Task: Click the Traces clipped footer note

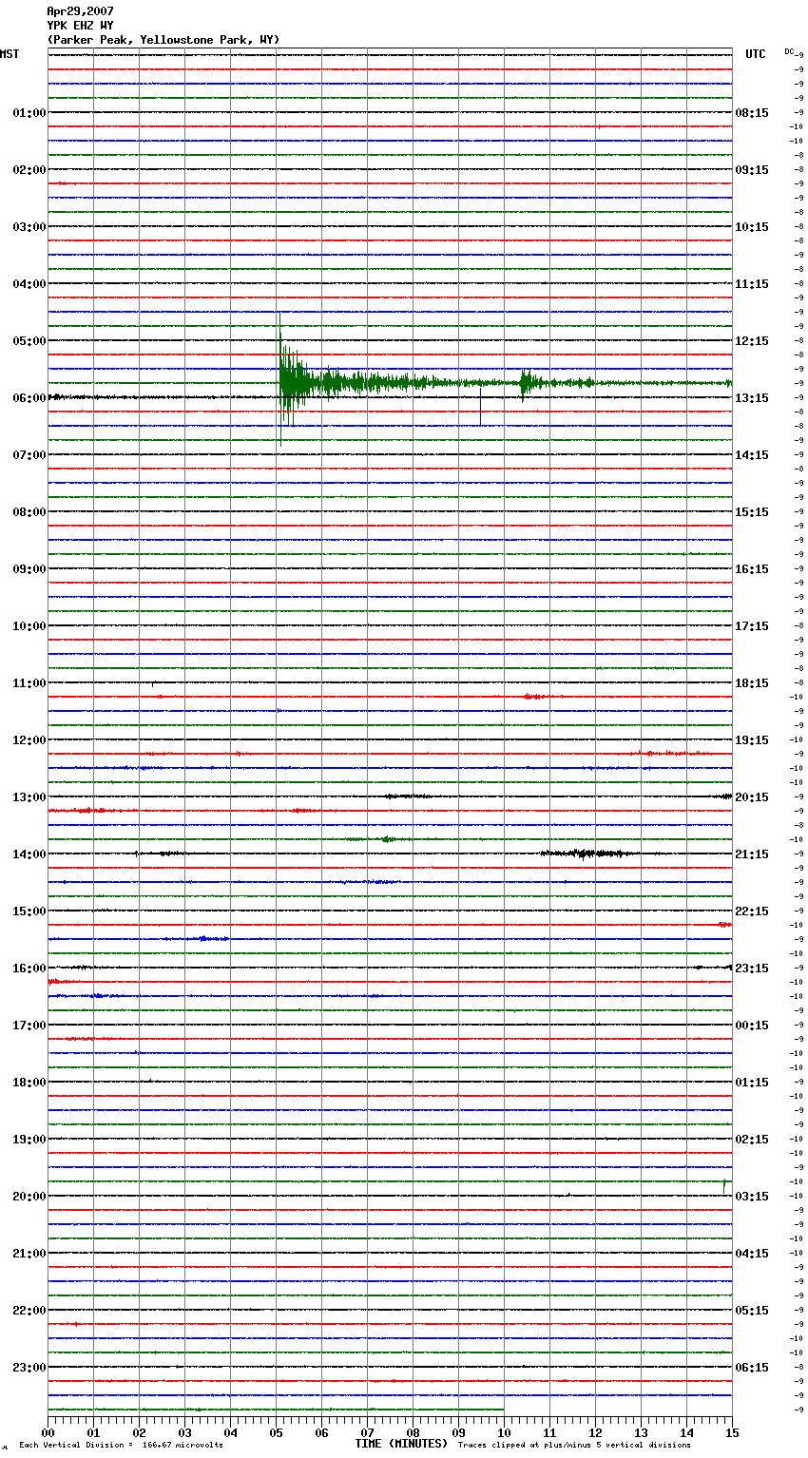Action: click(x=574, y=1445)
